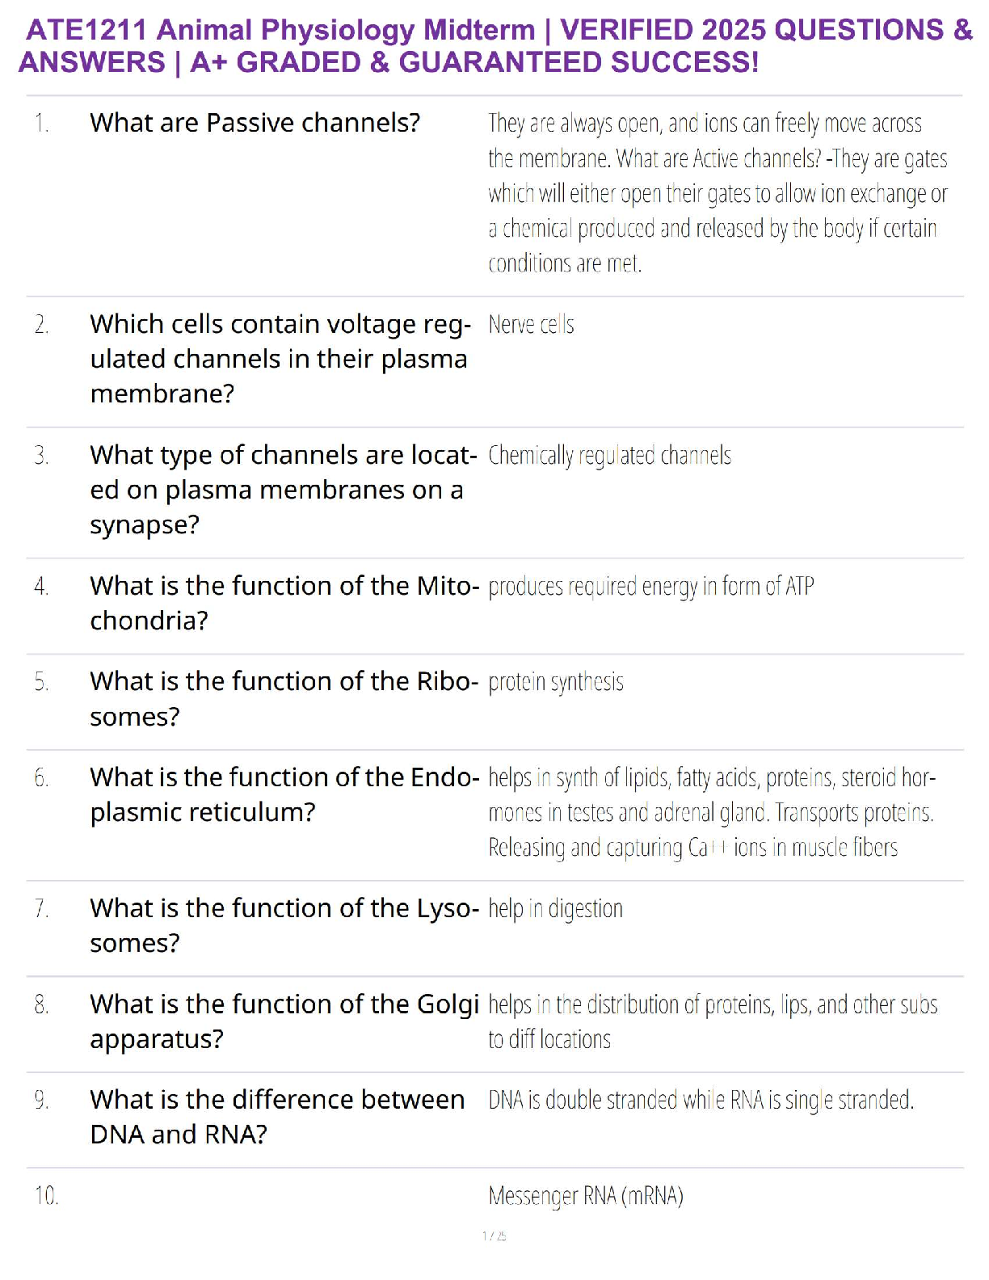Screen dimensions: 989x1280
Task: Click the answer 'produces required energy in form of ATP'
Action: (650, 587)
